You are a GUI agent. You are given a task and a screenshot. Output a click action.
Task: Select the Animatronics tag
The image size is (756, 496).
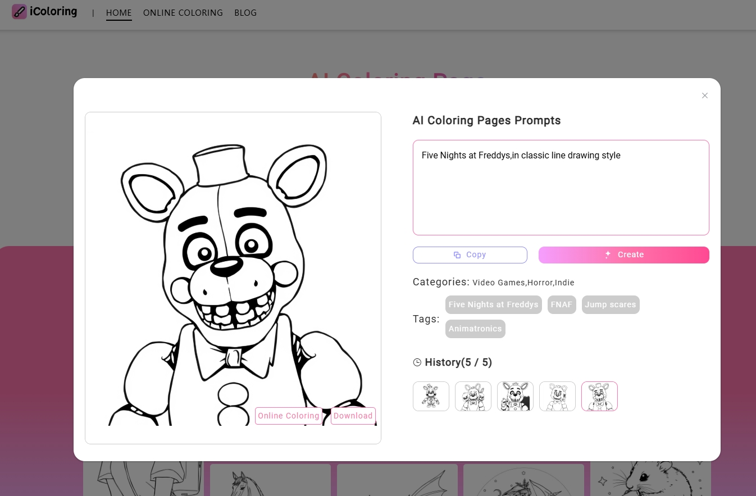click(x=475, y=329)
